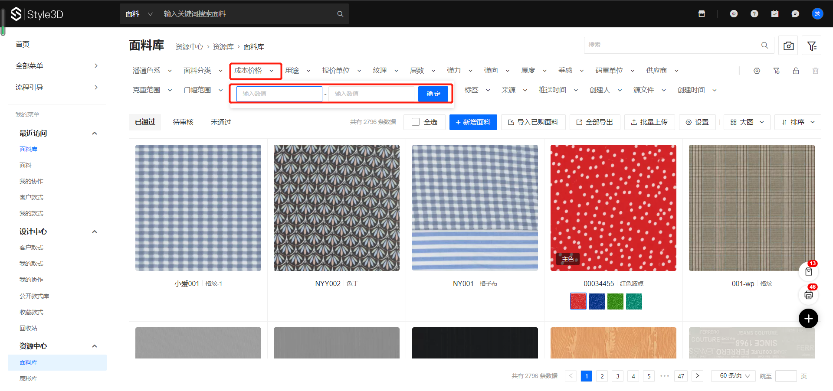The image size is (833, 391).
Task: Open the clipboard list with badge 13
Action: pyautogui.click(x=809, y=272)
